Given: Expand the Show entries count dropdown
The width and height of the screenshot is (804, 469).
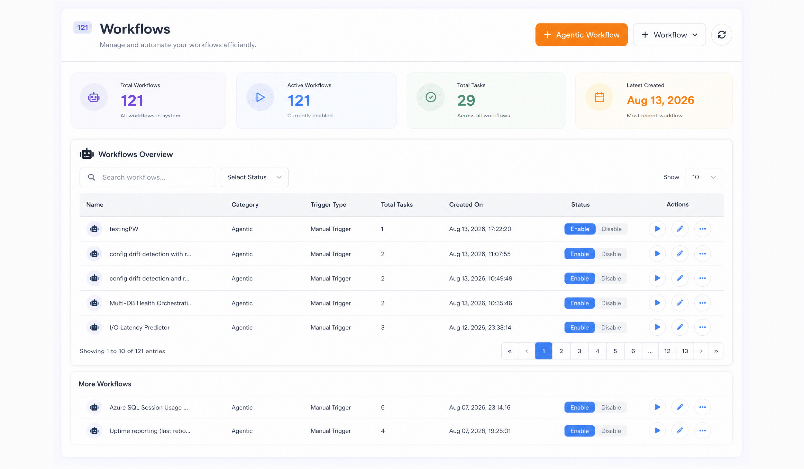Looking at the screenshot, I should pyautogui.click(x=704, y=177).
